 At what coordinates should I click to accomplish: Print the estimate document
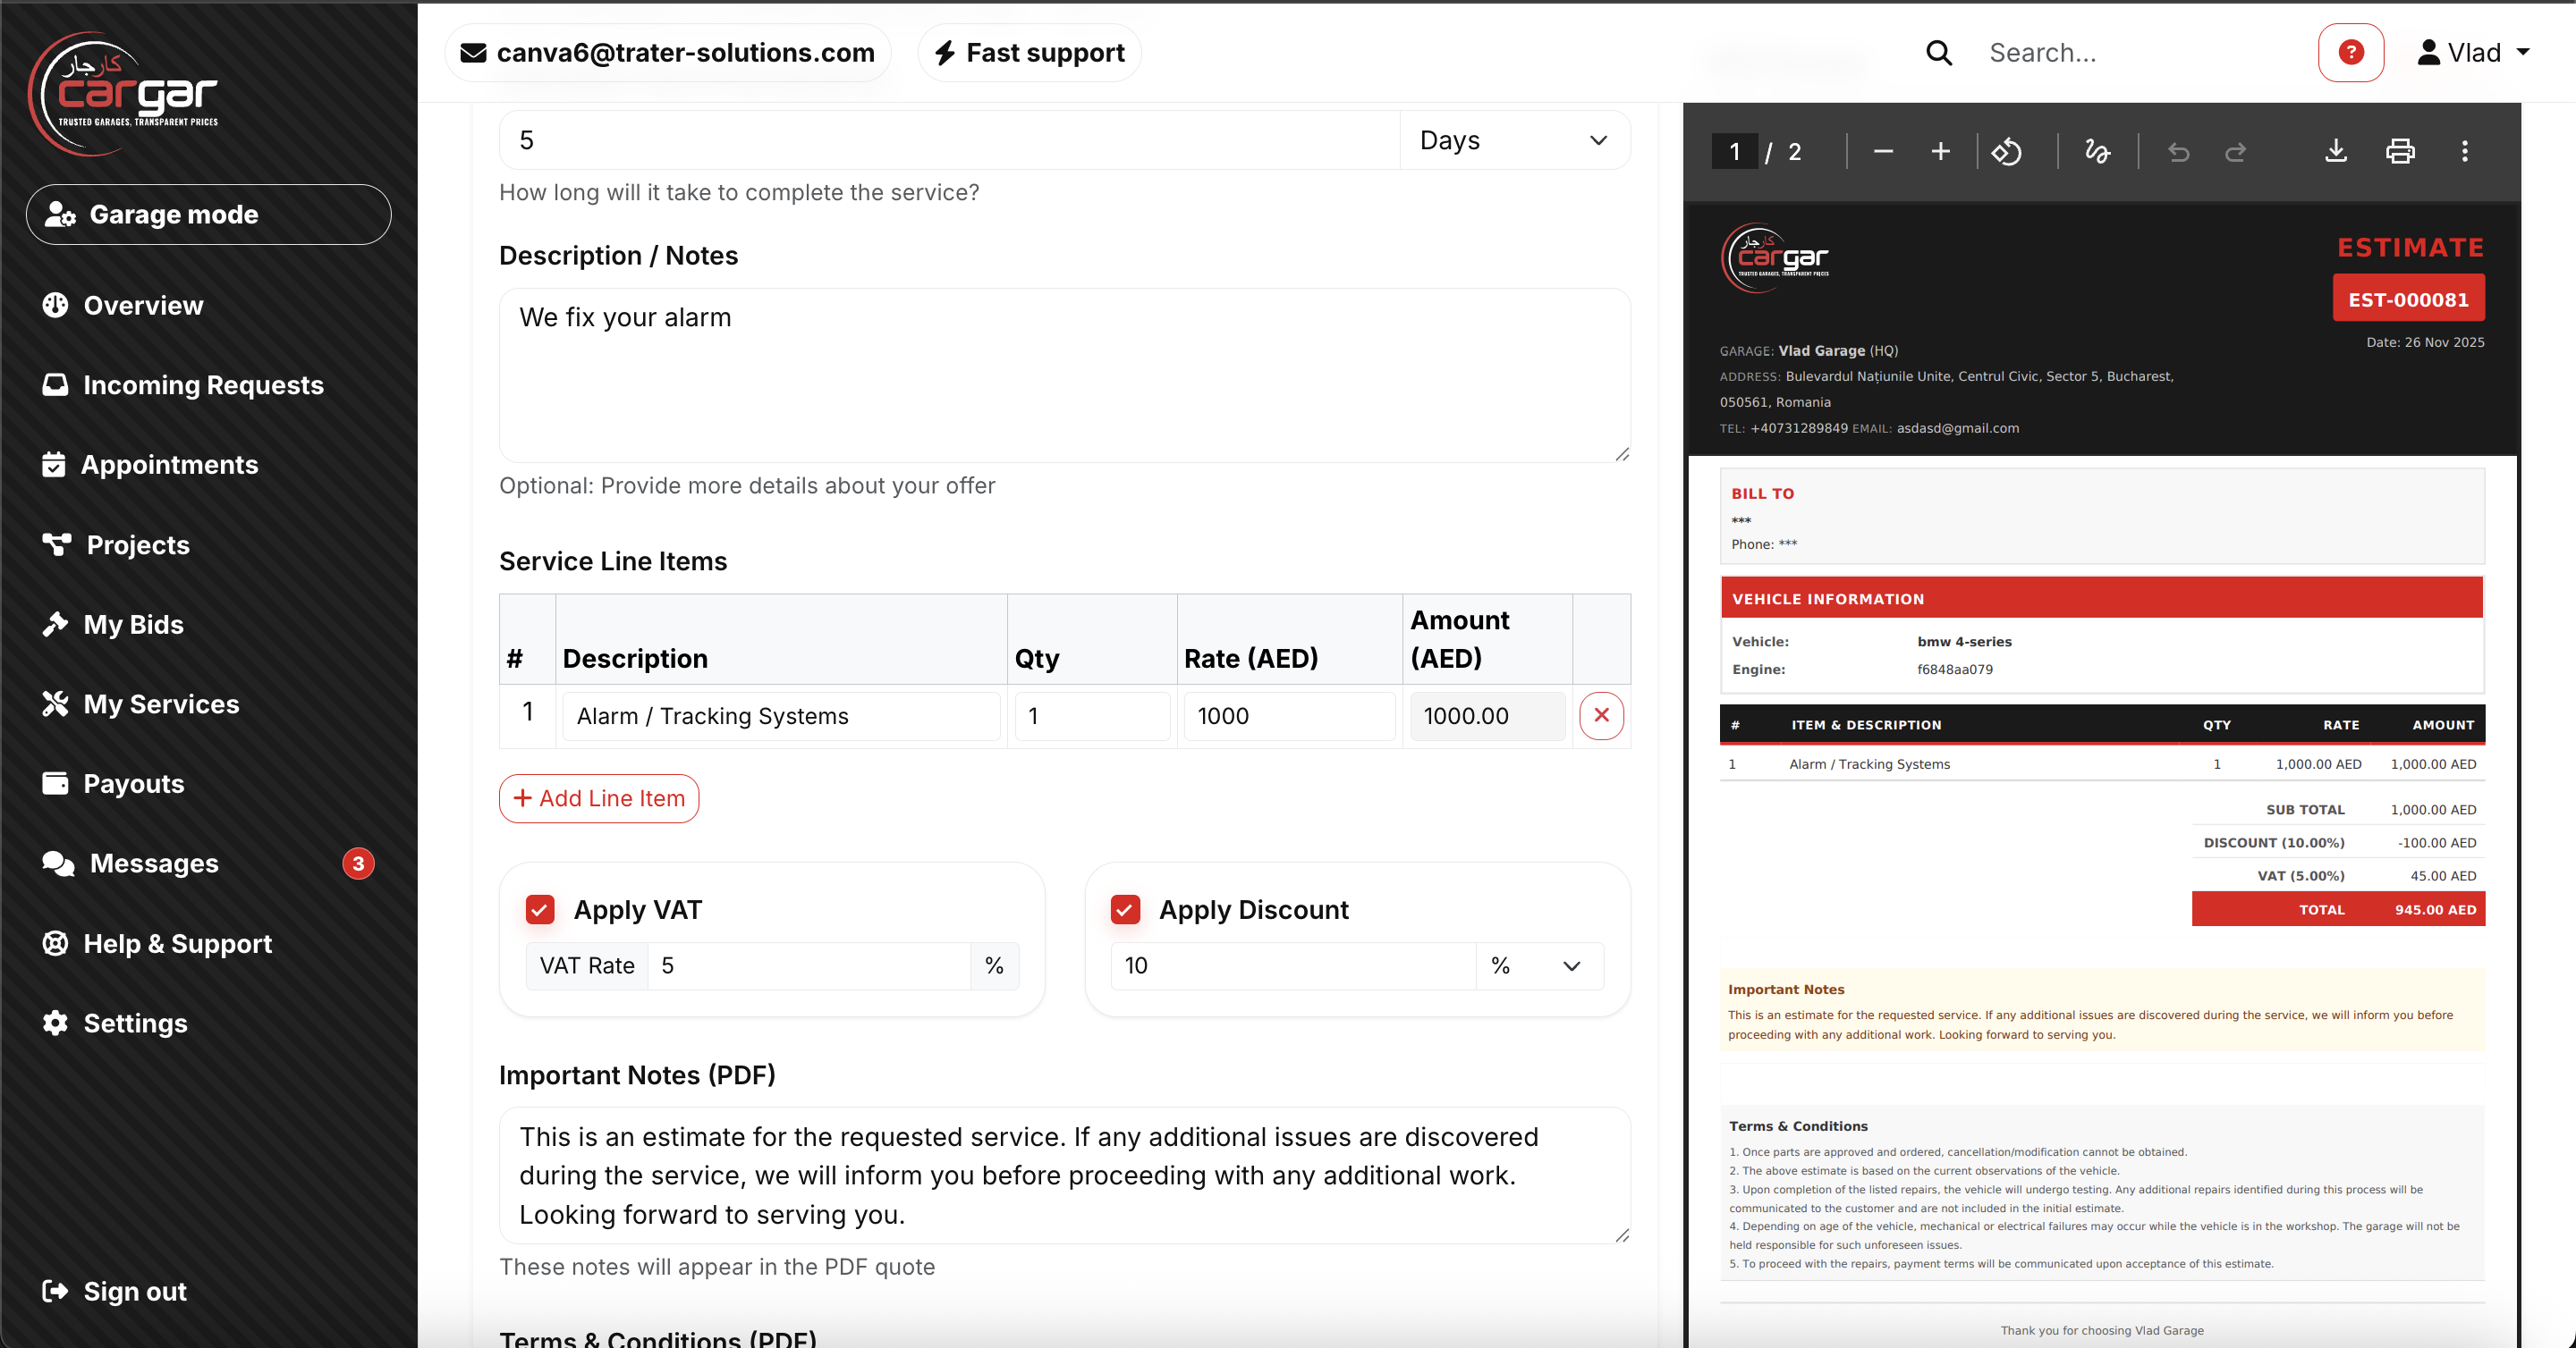coord(2400,152)
